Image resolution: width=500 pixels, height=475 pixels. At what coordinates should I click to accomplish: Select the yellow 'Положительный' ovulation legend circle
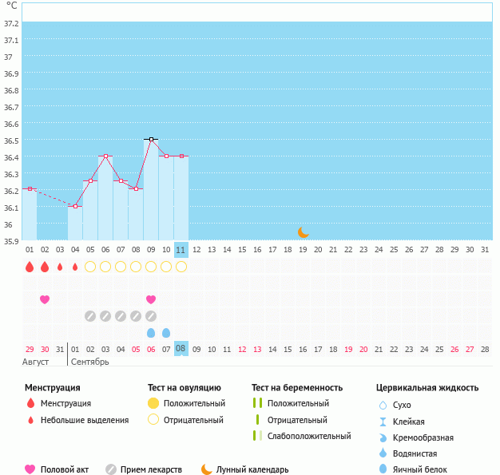(153, 403)
